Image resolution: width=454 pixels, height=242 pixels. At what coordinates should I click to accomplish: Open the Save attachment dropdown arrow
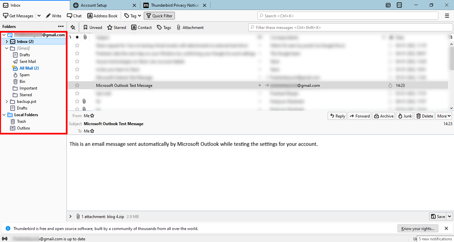tap(449, 216)
